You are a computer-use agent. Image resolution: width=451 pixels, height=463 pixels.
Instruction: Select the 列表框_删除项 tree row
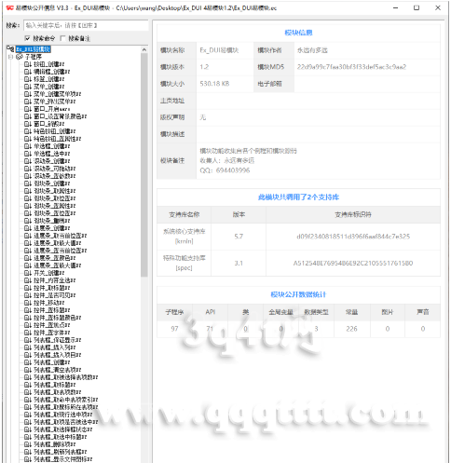[x=54, y=444]
